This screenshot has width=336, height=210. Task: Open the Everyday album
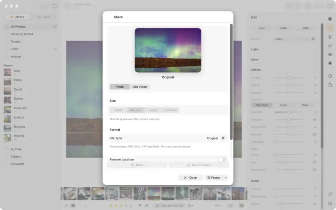(x=31, y=110)
